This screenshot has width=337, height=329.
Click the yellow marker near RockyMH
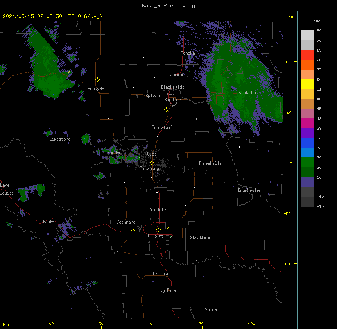tap(98, 80)
